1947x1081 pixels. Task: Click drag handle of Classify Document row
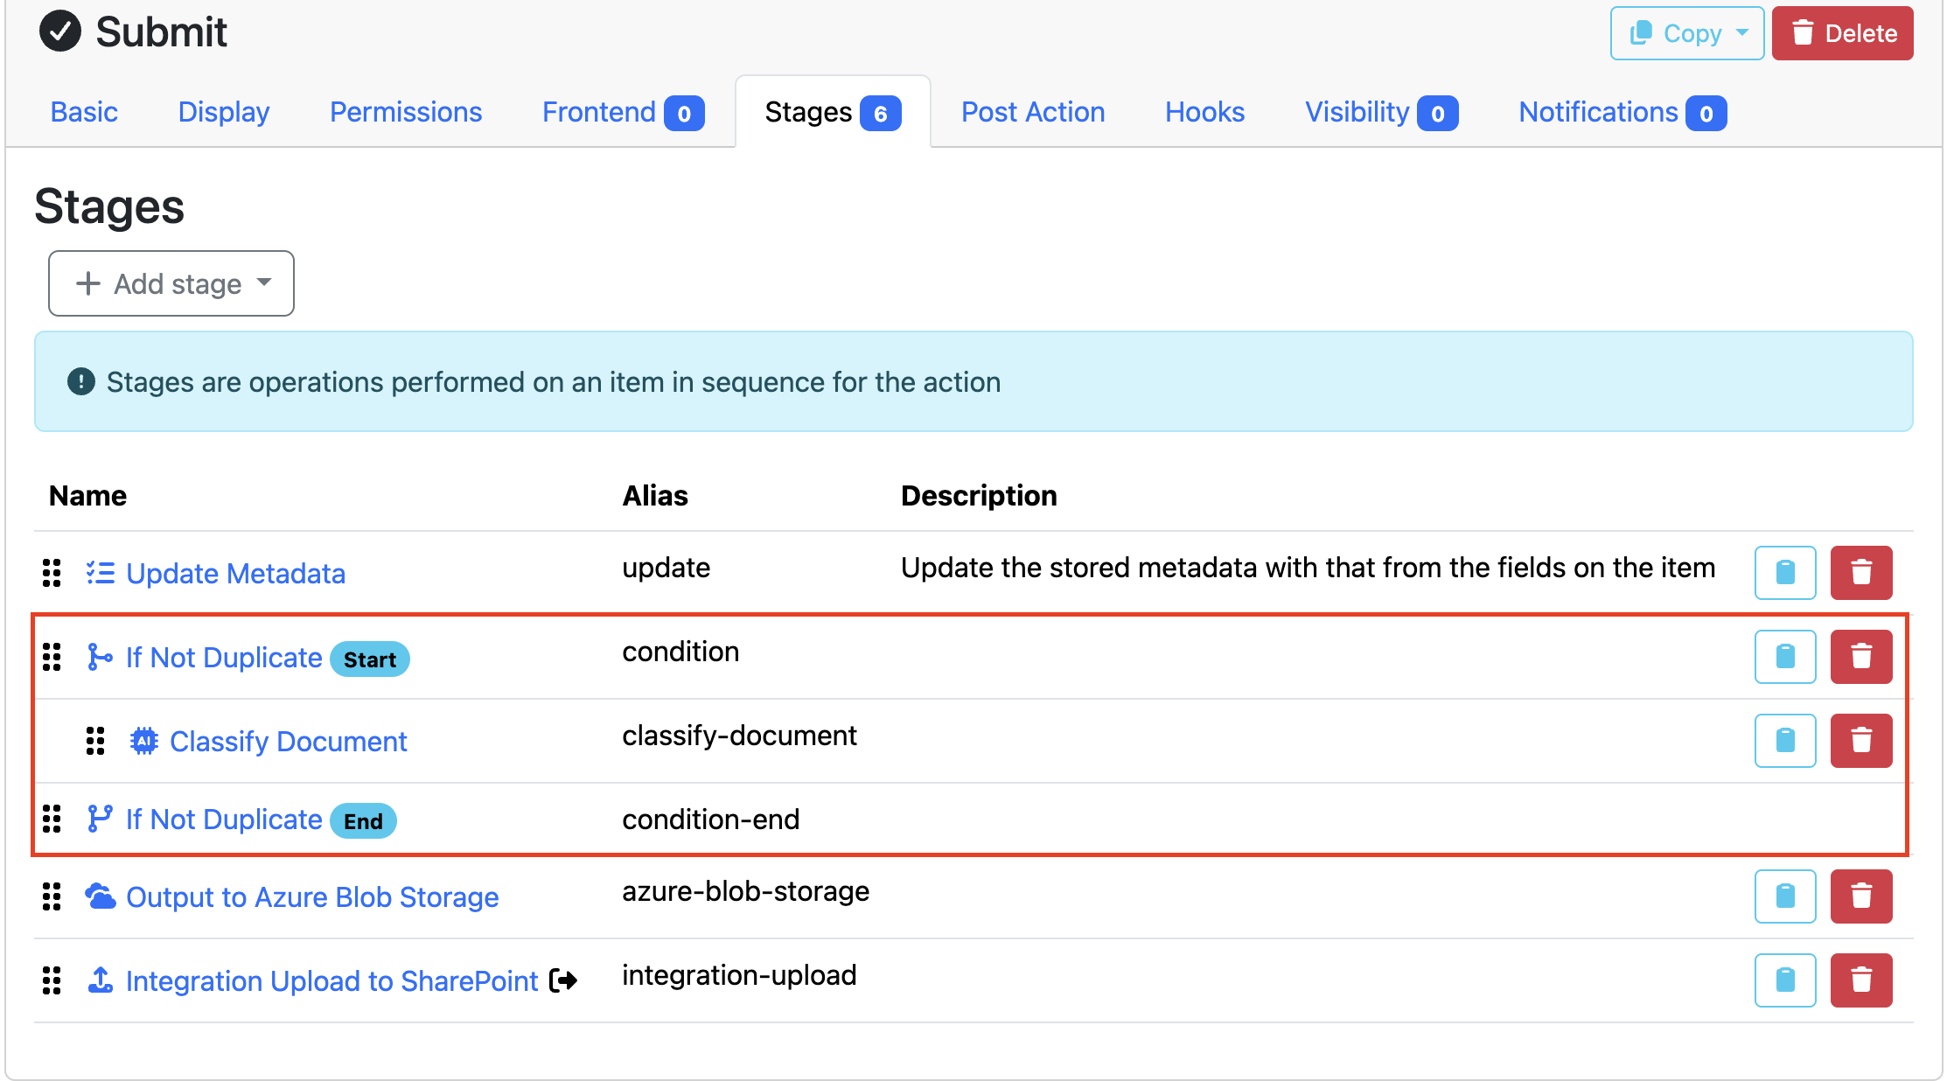[x=95, y=741]
